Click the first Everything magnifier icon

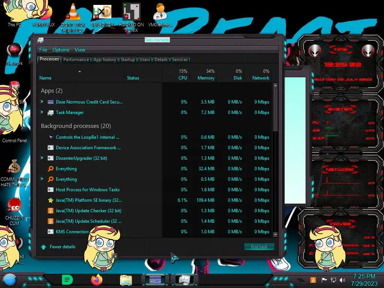pos(51,169)
